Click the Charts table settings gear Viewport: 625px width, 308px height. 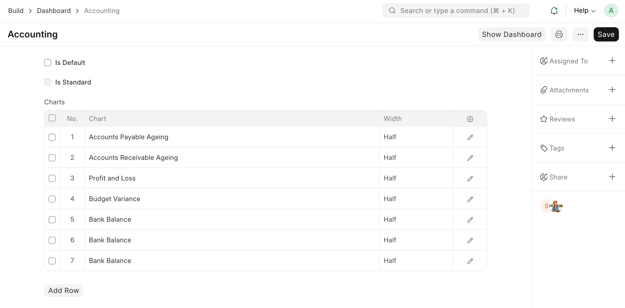[470, 119]
